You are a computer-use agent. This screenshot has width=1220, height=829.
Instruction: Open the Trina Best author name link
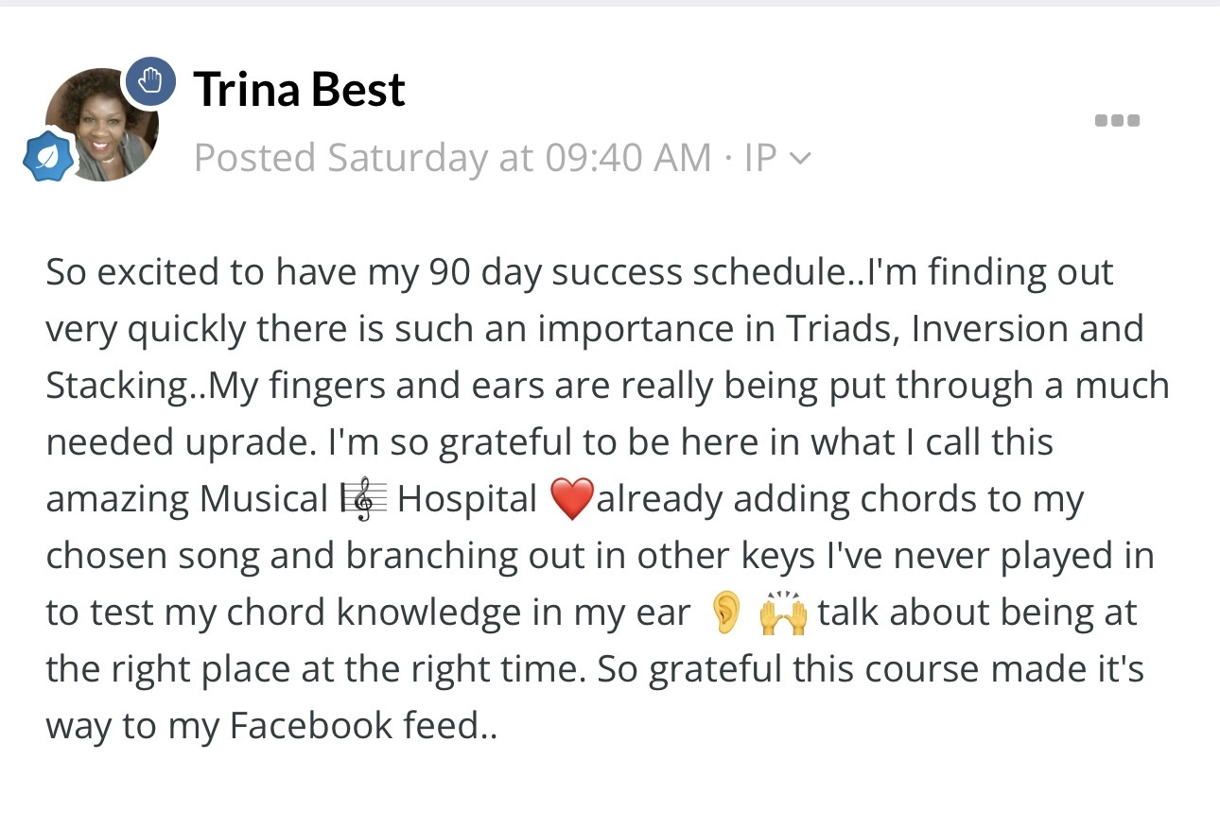[x=299, y=89]
